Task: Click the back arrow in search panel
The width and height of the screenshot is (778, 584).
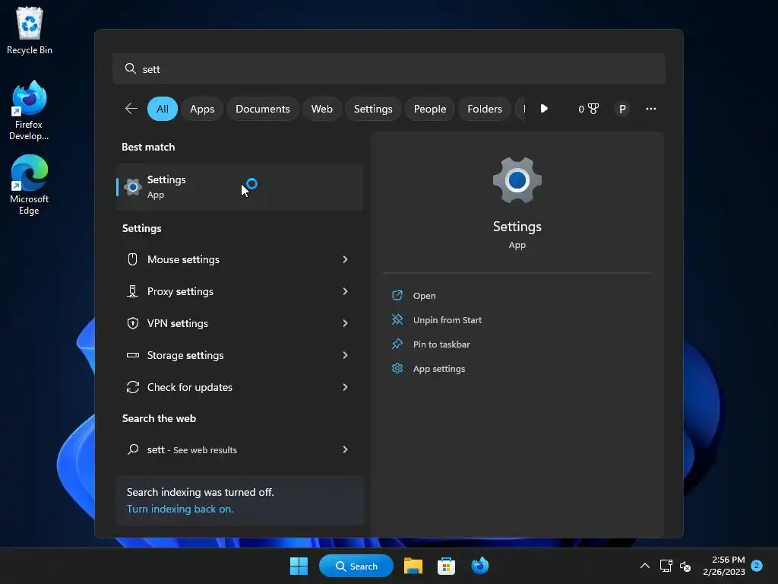Action: pyautogui.click(x=131, y=109)
